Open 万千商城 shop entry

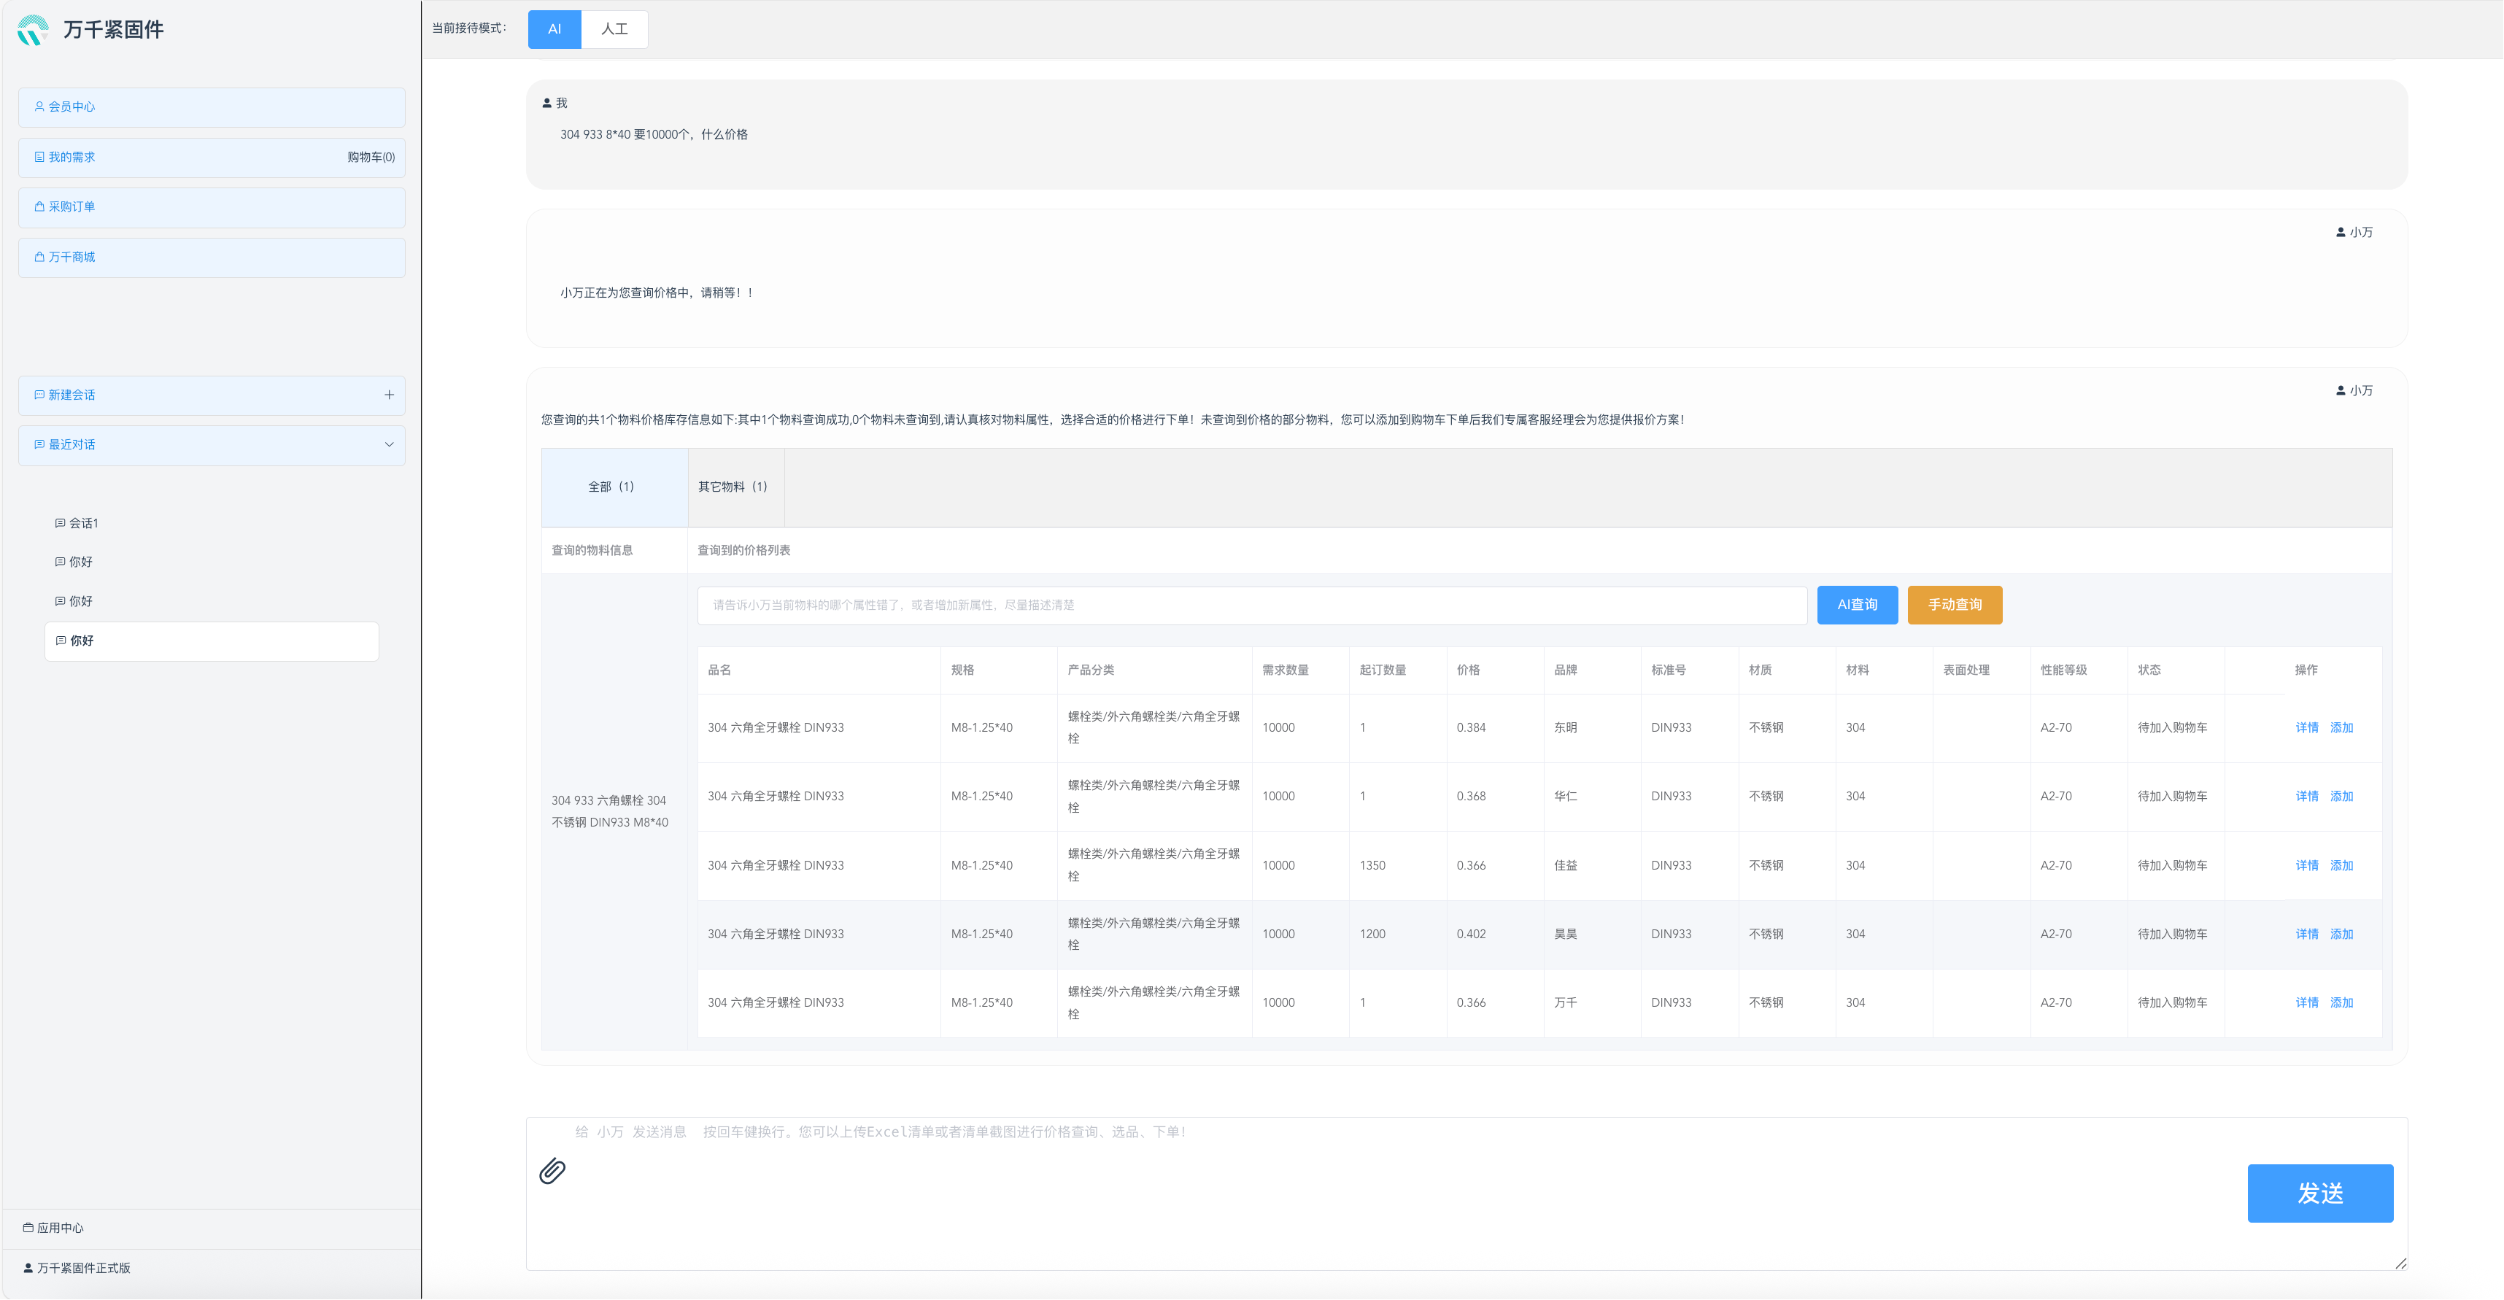point(211,258)
